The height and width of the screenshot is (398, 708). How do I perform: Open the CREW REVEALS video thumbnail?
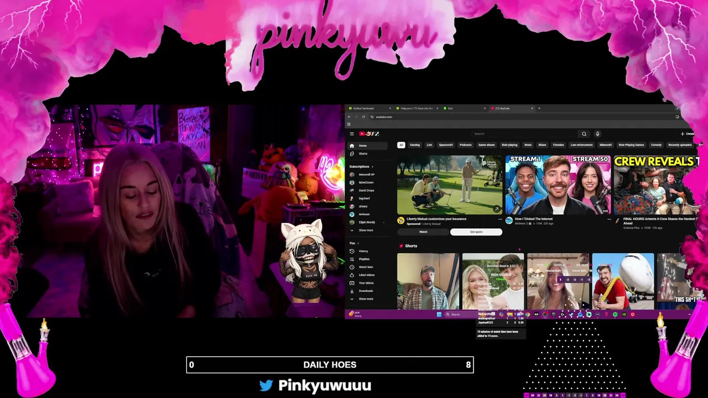[x=656, y=185]
